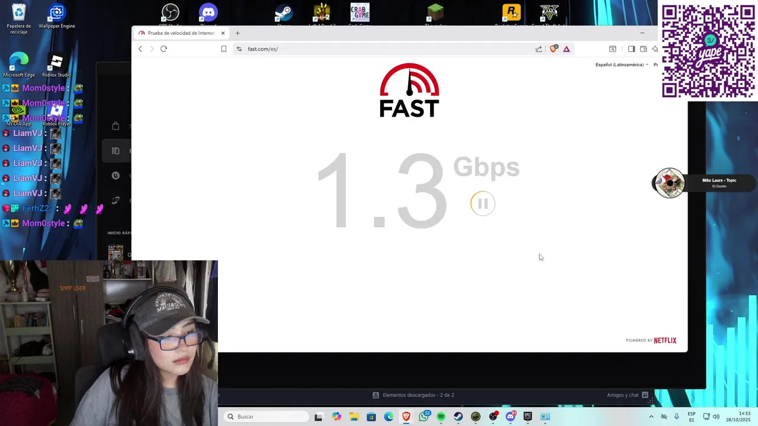Open the tab search button in the toolbar
Image resolution: width=758 pixels, height=426 pixels.
613,49
